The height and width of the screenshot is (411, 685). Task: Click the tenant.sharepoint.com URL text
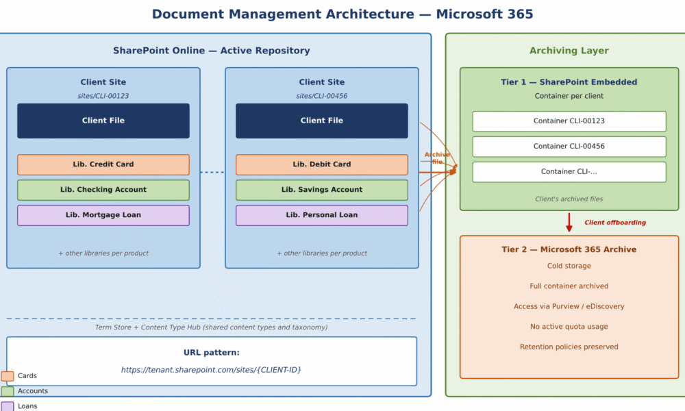pos(212,370)
